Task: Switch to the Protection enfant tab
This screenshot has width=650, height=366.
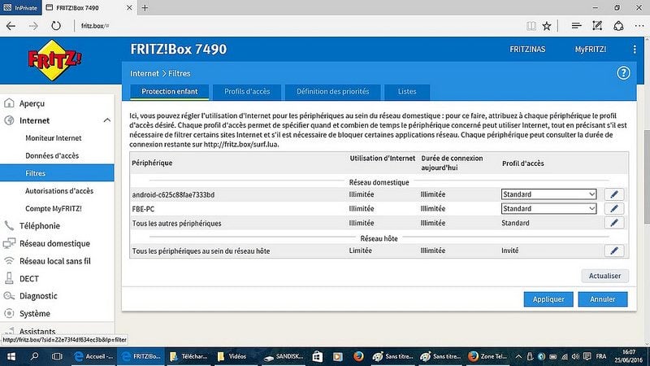Action: [170, 92]
